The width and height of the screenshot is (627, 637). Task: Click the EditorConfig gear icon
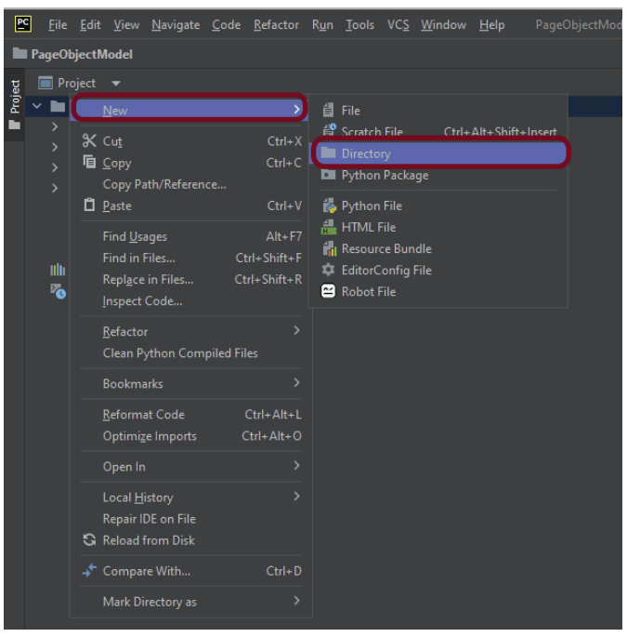[x=328, y=270]
